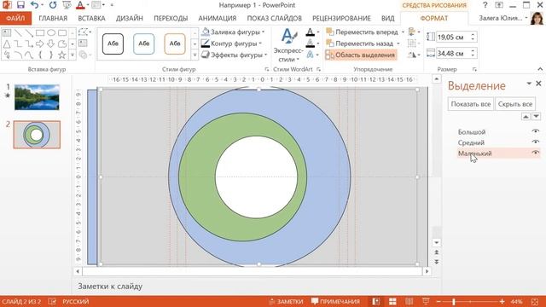Screen dimensions: 546x307
Task: Switch to the ПОКАЗ СЛАЙДОВ tab
Action: pos(275,18)
